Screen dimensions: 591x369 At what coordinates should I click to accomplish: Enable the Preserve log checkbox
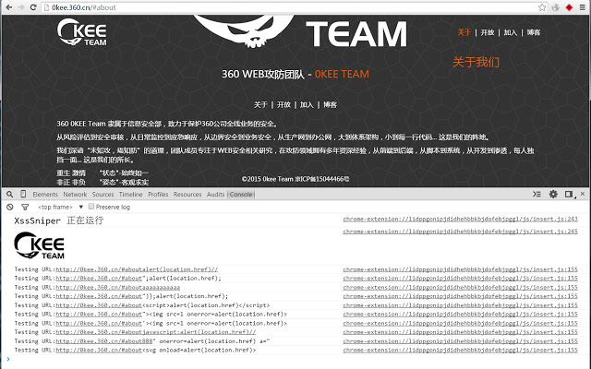tap(91, 207)
